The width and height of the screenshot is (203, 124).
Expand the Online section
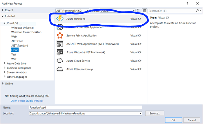(x=3, y=83)
